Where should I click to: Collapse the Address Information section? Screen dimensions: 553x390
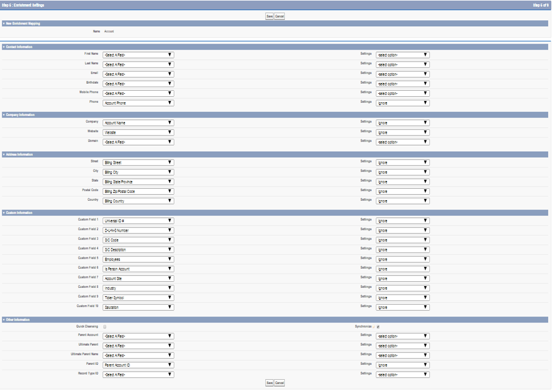[3, 154]
